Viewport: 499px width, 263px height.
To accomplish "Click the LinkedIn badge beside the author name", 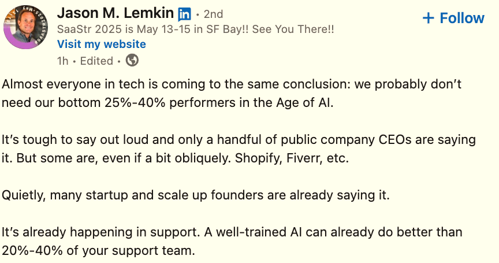I will (x=185, y=14).
